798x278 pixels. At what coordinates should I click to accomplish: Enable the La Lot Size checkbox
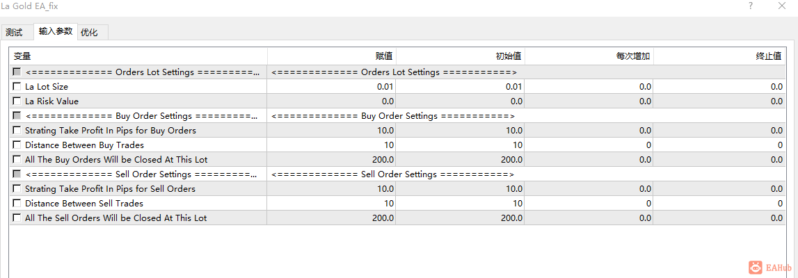pos(17,87)
